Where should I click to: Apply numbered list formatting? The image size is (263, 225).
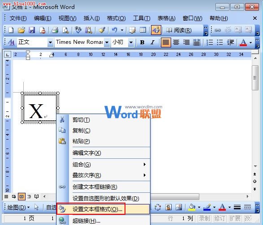point(210,42)
